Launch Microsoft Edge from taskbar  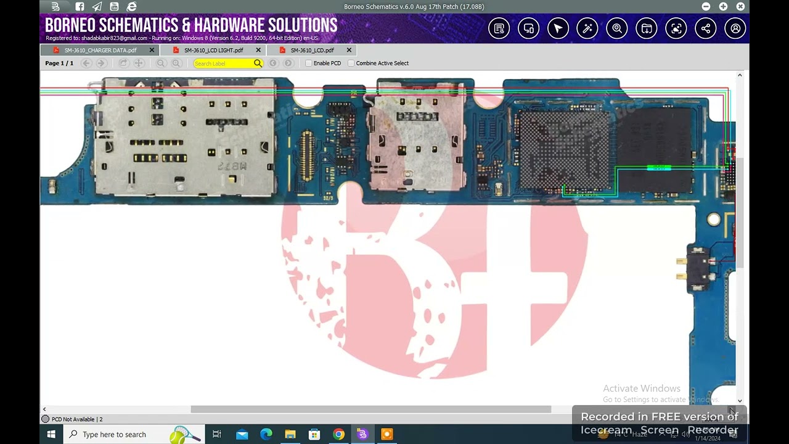pos(266,434)
